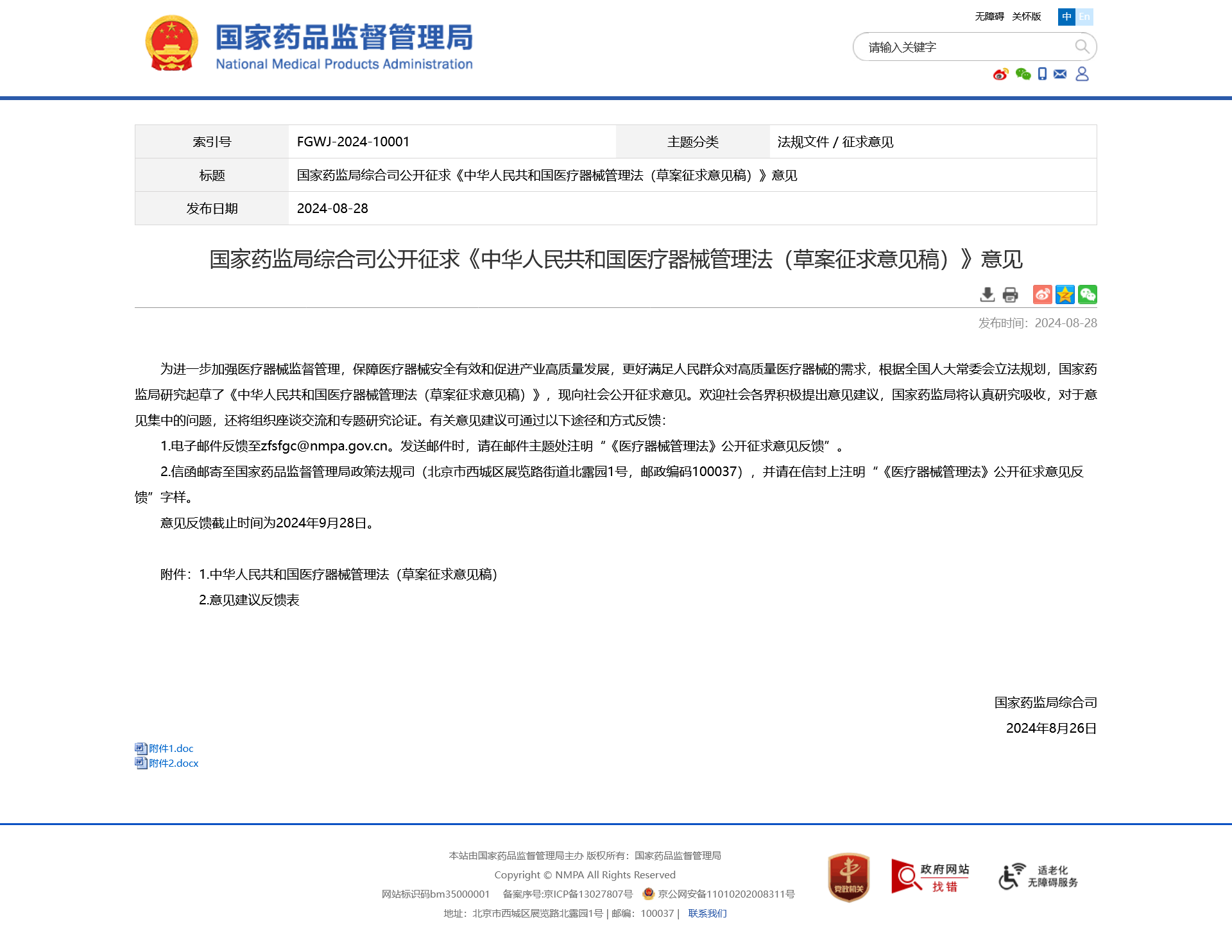The height and width of the screenshot is (947, 1232).
Task: Open attachment 附件1.doc
Action: tap(171, 748)
